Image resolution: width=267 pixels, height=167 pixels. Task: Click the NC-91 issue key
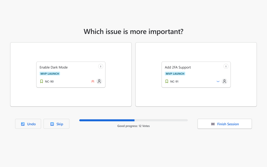pos(174,82)
